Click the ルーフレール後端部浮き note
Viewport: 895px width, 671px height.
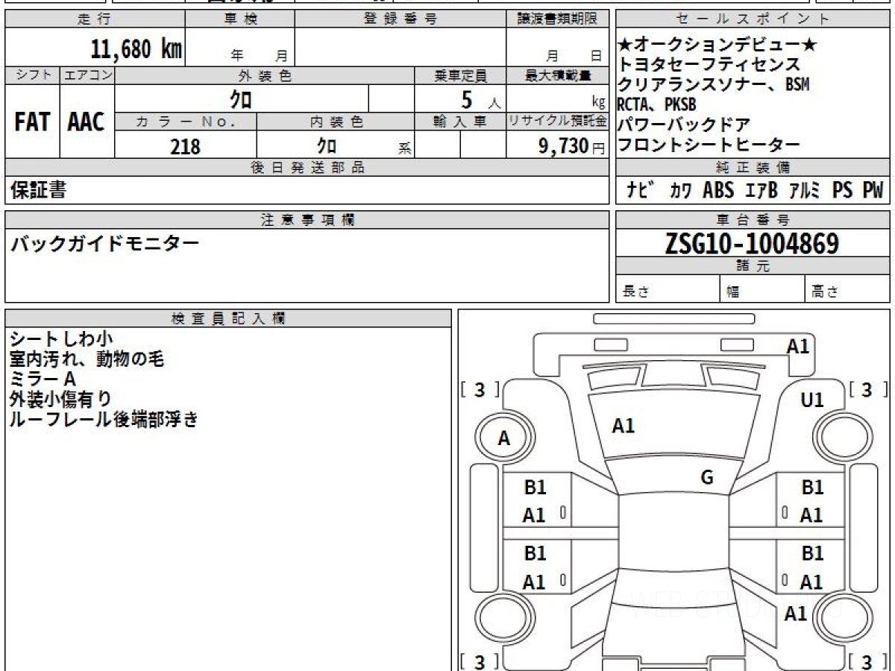(104, 419)
